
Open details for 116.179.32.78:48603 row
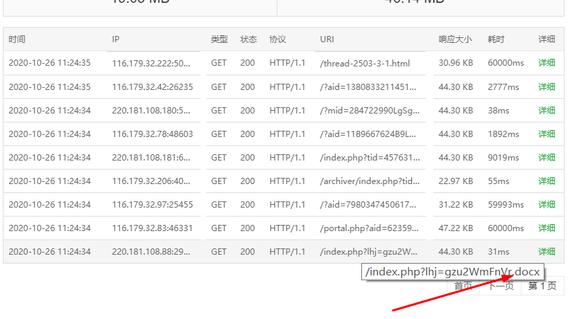[547, 134]
